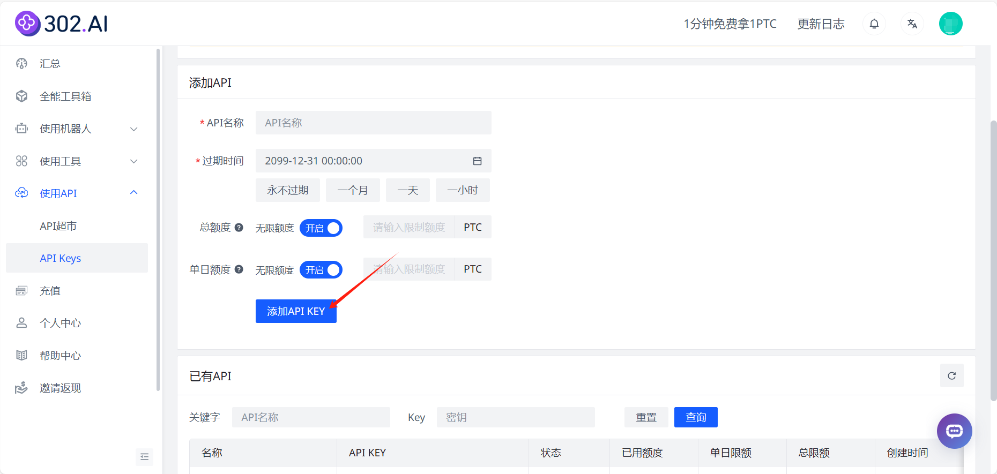
Task: Click the 全能工具箱 cube icon
Action: 21,96
